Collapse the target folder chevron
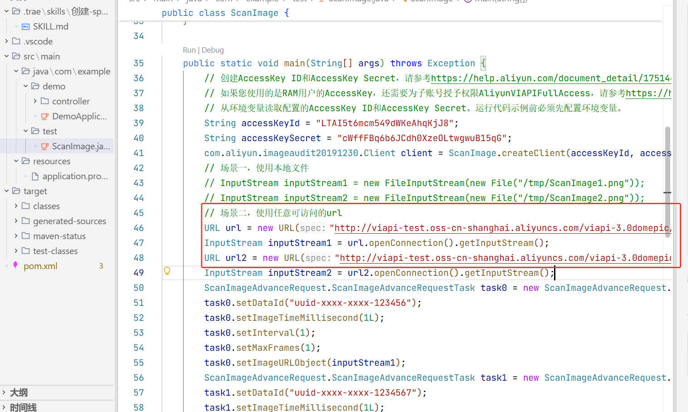Screen dimensions: 688x412 (6, 191)
